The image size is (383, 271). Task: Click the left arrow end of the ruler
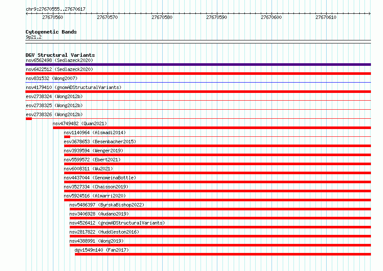[x=27, y=14]
